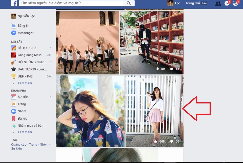Open the Nguyễn Lộc sidebar profile

tap(26, 16)
